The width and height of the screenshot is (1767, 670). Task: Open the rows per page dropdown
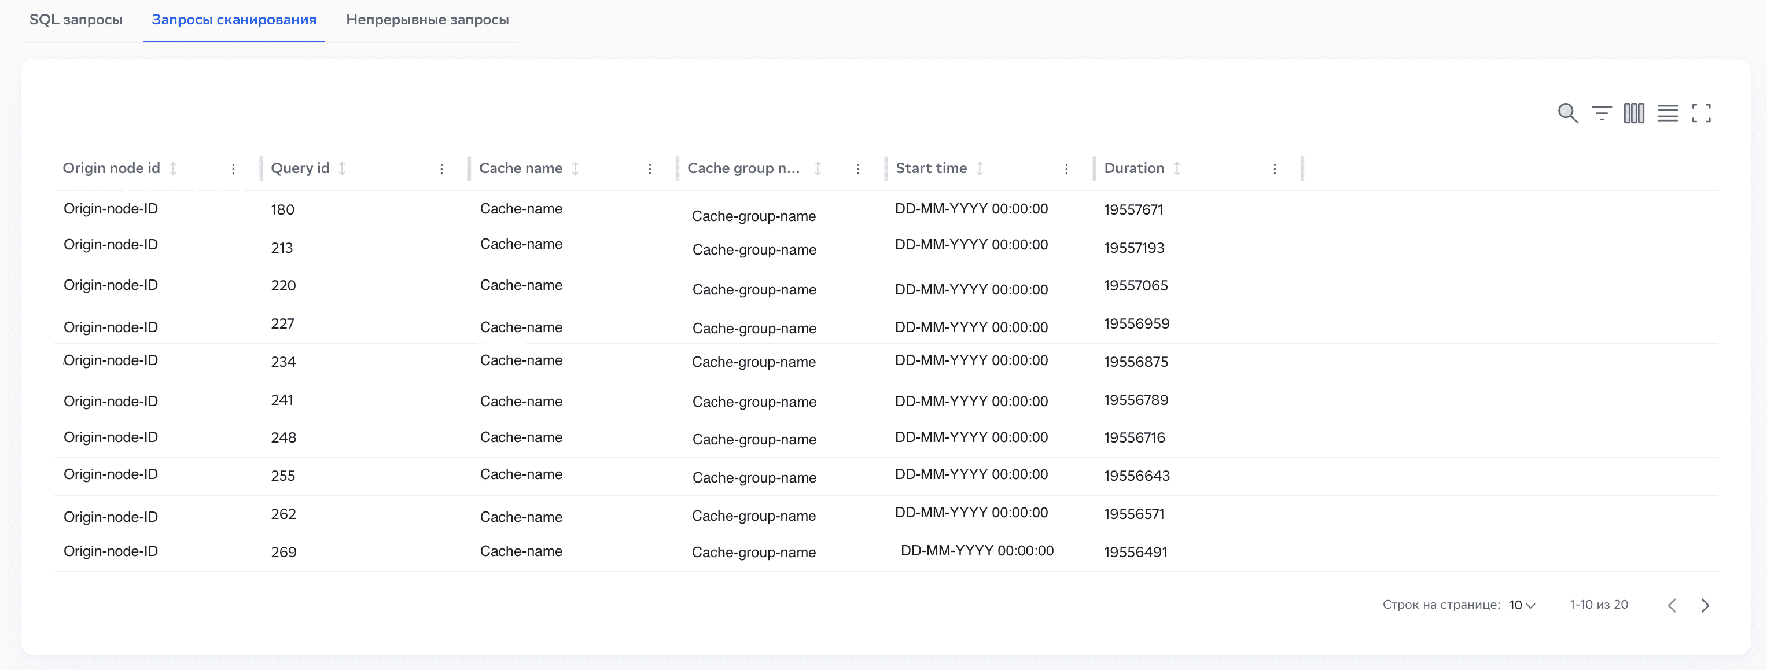(x=1521, y=605)
